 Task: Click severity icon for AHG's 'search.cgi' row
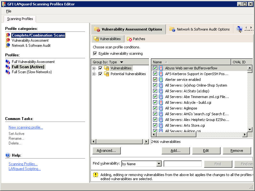161,114
